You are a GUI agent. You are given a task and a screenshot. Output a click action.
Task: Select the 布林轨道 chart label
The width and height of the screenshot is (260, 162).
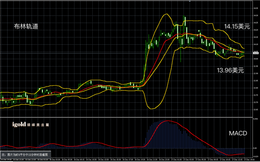tap(26, 26)
